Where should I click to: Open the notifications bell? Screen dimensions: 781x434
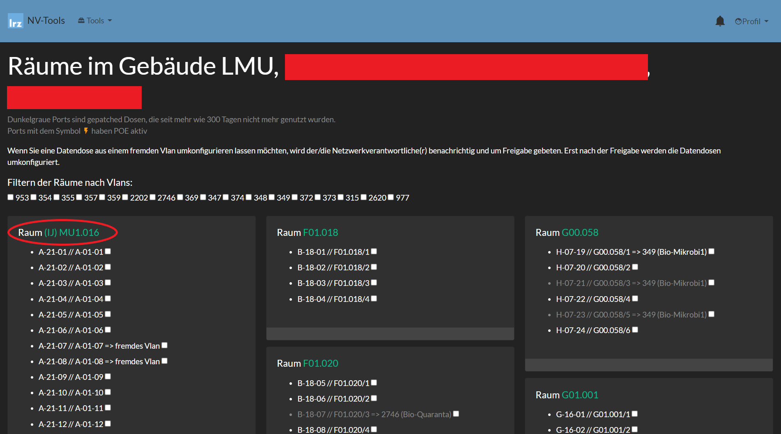pos(720,21)
